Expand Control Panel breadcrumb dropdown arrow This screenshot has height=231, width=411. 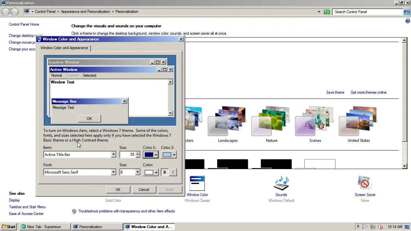(x=58, y=12)
